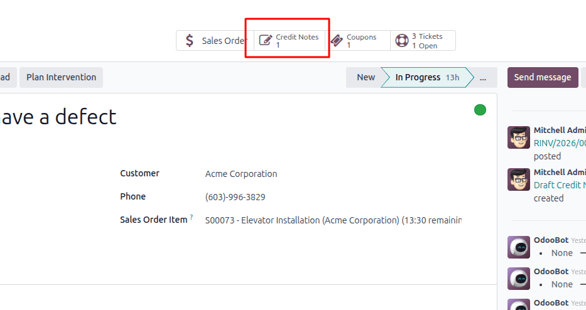Click the Tickets lifebuoy icon
Image resolution: width=586 pixels, height=310 pixels.
click(x=402, y=40)
